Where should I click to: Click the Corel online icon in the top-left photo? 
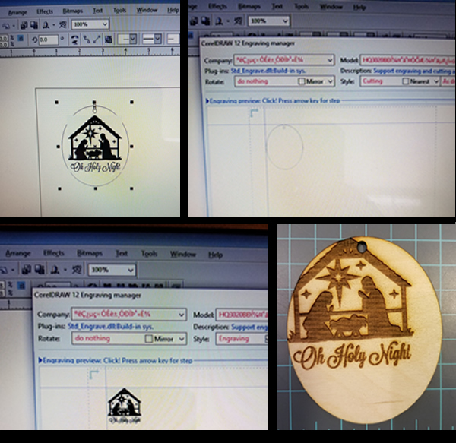pyautogui.click(x=62, y=25)
